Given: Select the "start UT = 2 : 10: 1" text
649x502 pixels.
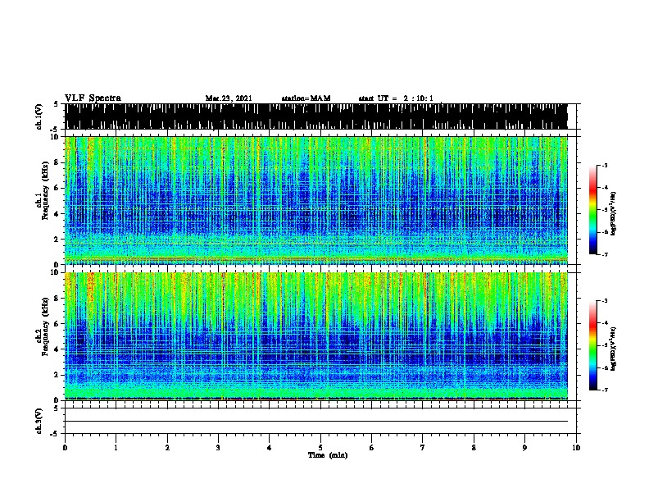Looking at the screenshot, I should (396, 98).
